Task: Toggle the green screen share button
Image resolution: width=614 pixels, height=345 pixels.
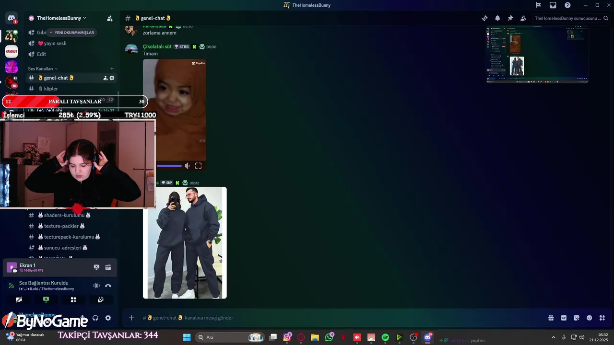Action: (46, 299)
